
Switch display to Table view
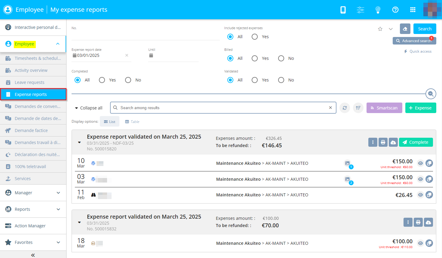[132, 122]
